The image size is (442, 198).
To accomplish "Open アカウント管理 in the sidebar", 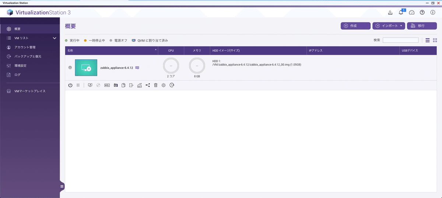I will pyautogui.click(x=30, y=47).
